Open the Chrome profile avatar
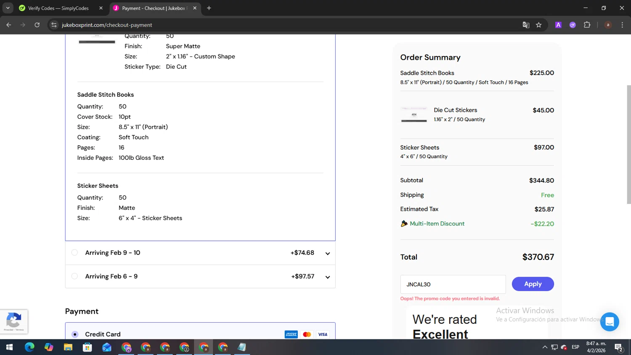This screenshot has width=631, height=355. click(x=608, y=25)
